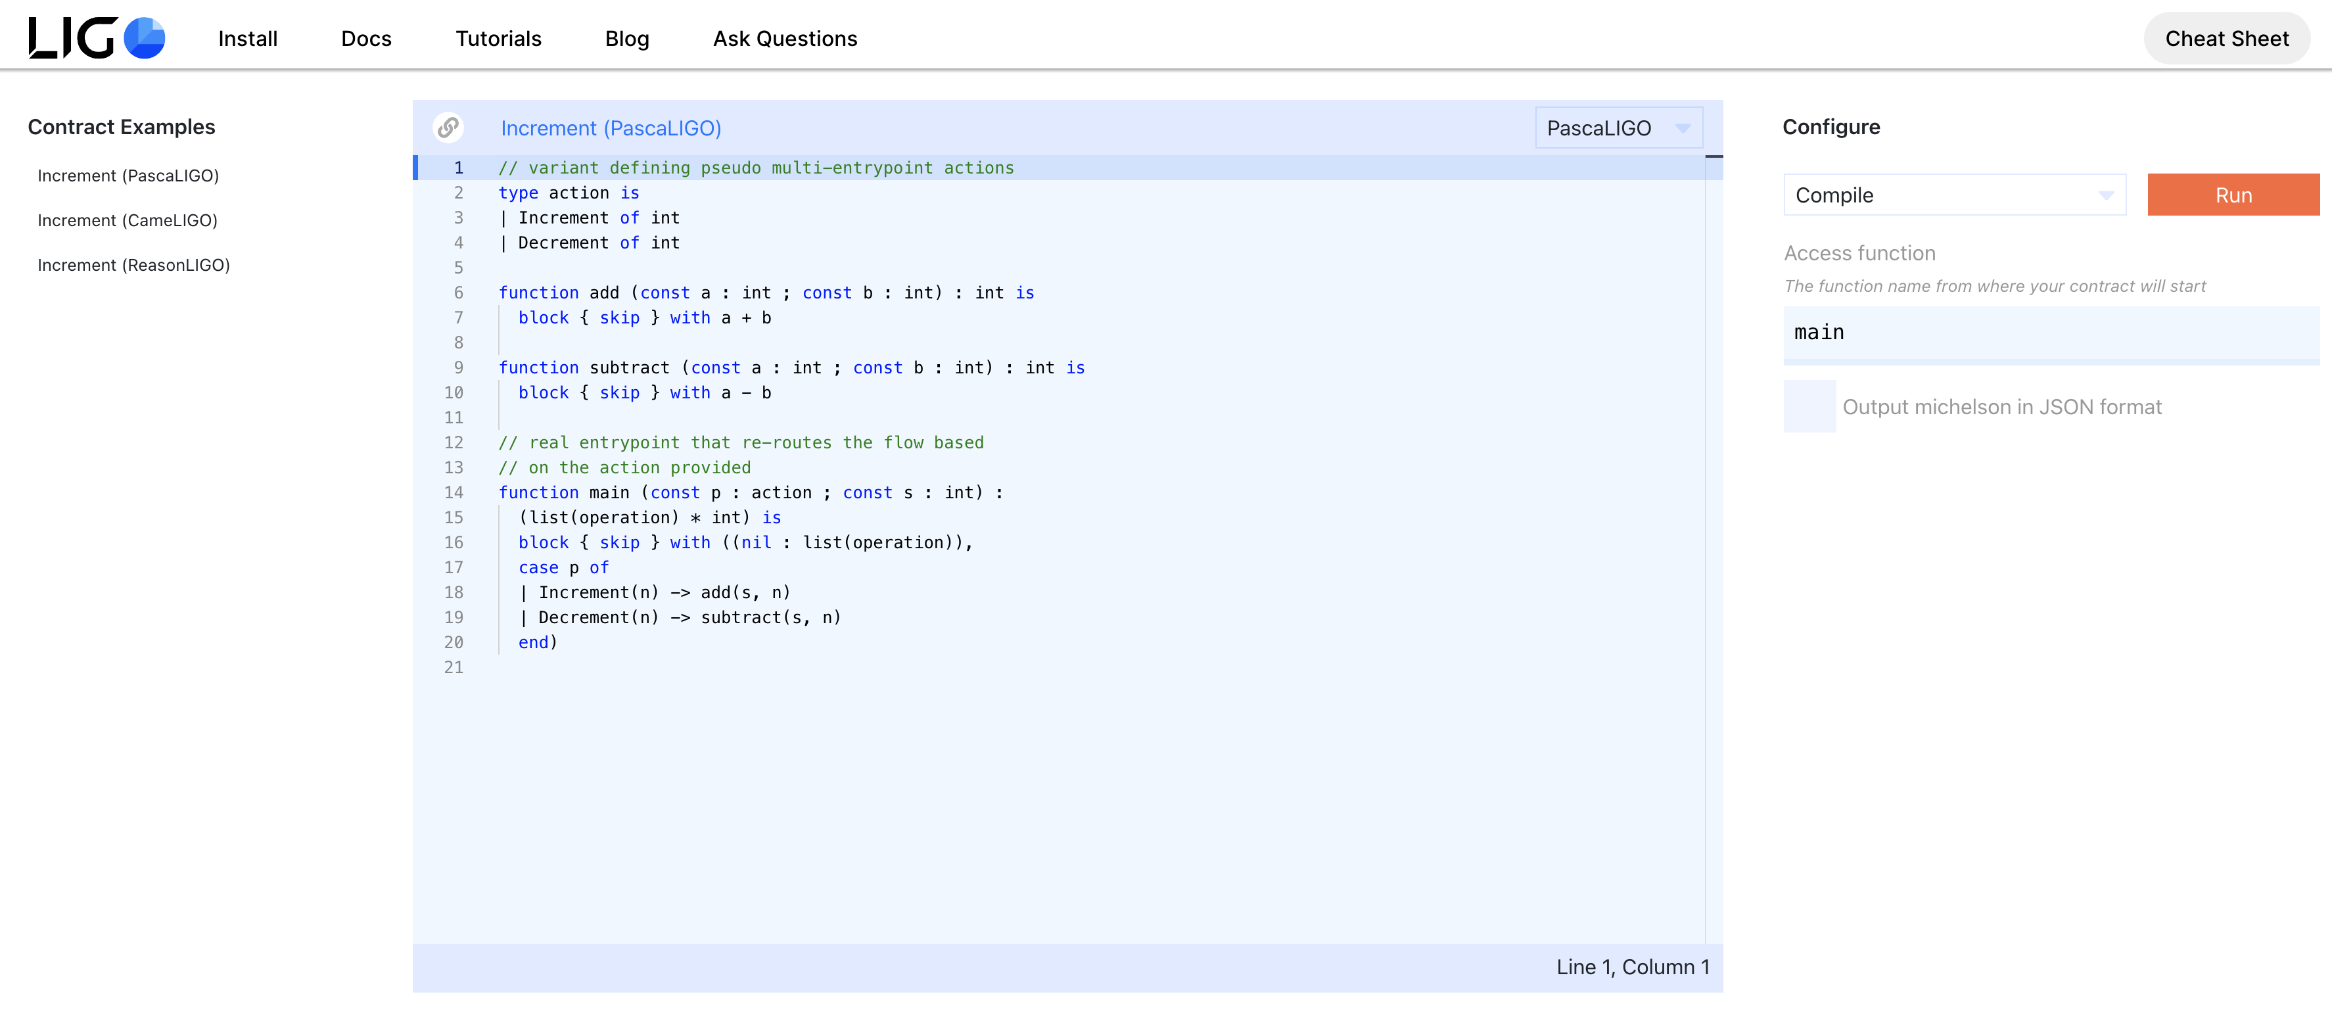2332x1011 pixels.
Task: Click line number 14 in the gutter
Action: tap(454, 492)
